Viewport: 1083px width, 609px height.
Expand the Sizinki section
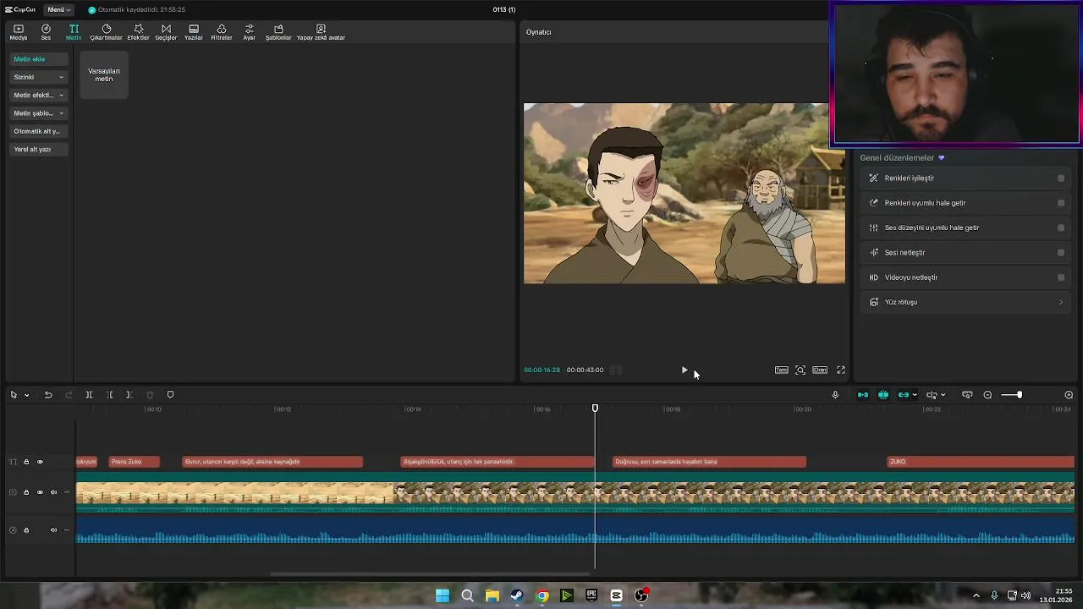(38, 77)
